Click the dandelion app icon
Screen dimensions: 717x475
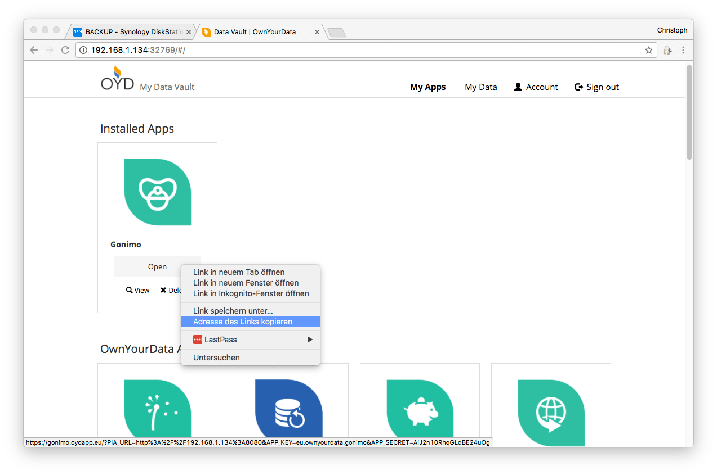(x=157, y=409)
